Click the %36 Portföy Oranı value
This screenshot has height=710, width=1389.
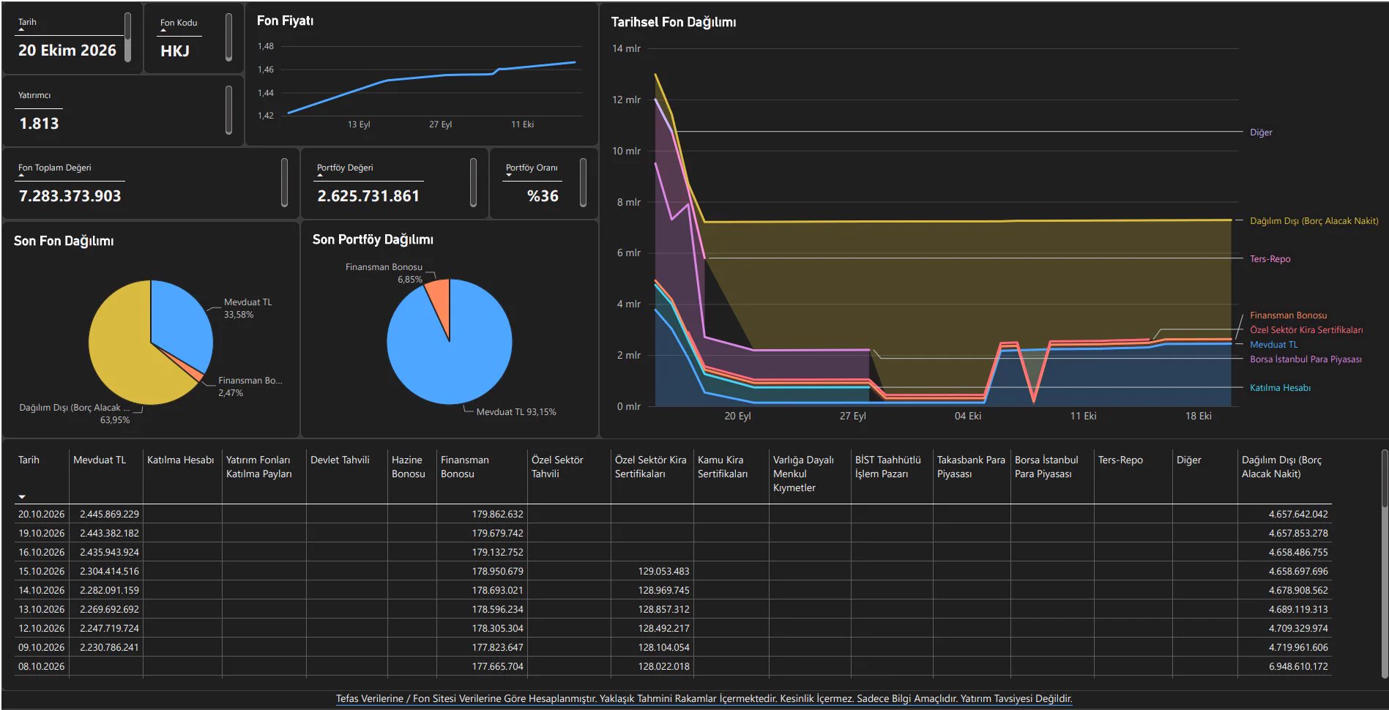point(543,196)
